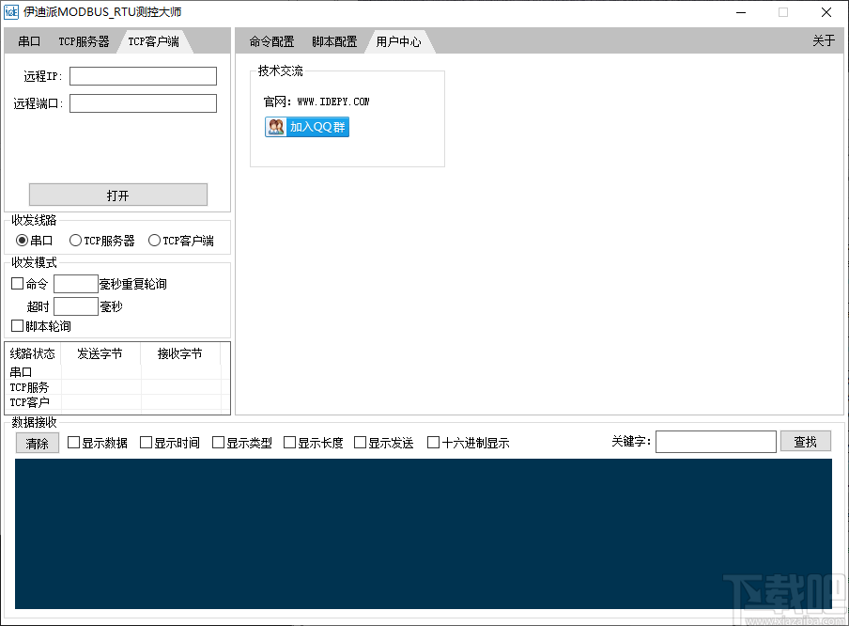Choose TCP客户端 as the transmission line

pyautogui.click(x=154, y=240)
